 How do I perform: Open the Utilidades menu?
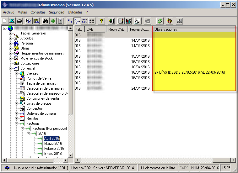point(75,12)
